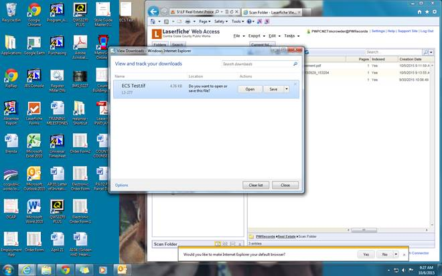Click the search magnifier in downloads box
442x276 pixels.
point(295,64)
